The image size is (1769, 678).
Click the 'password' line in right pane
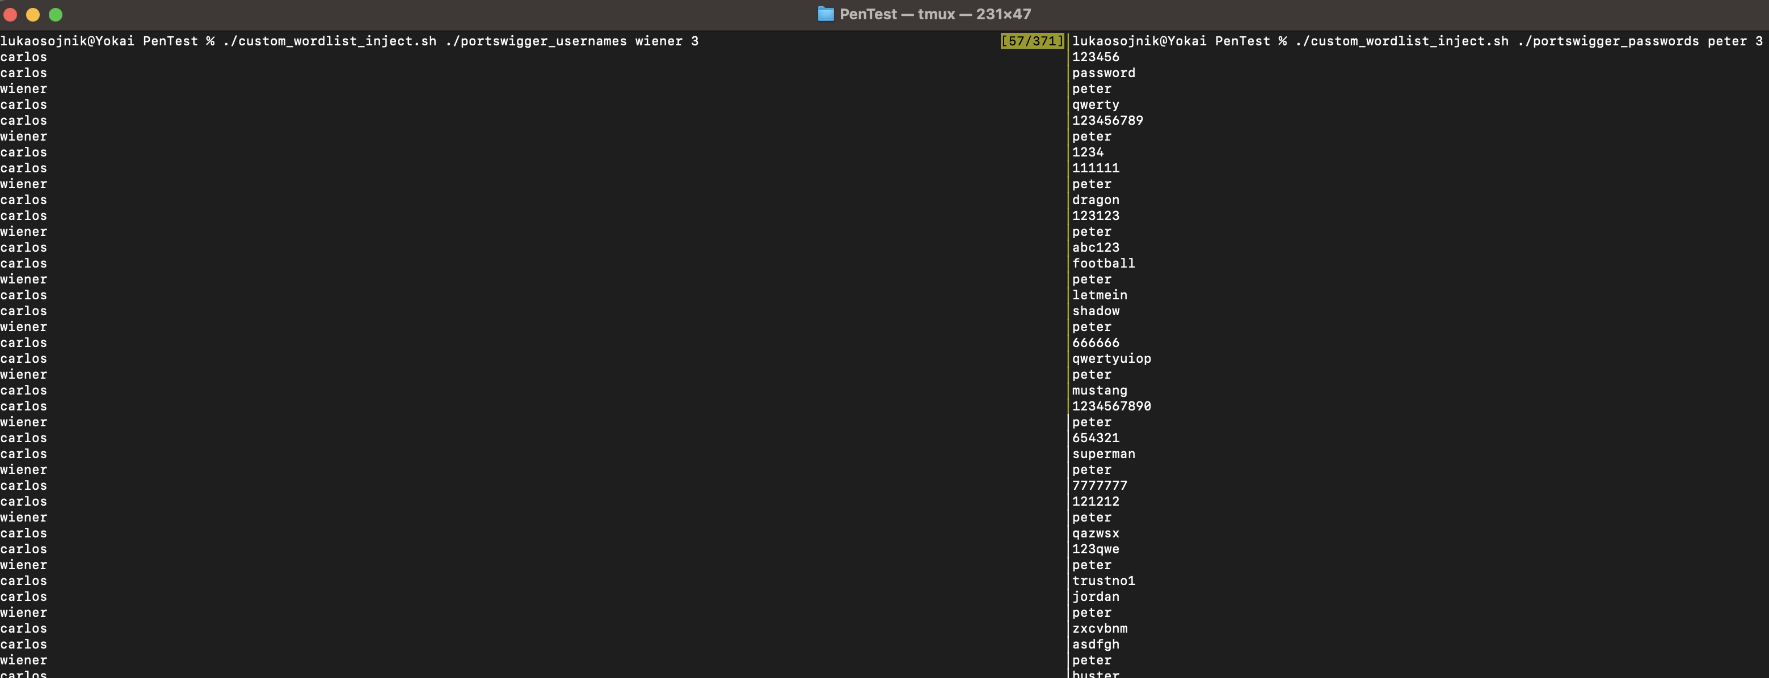point(1103,73)
